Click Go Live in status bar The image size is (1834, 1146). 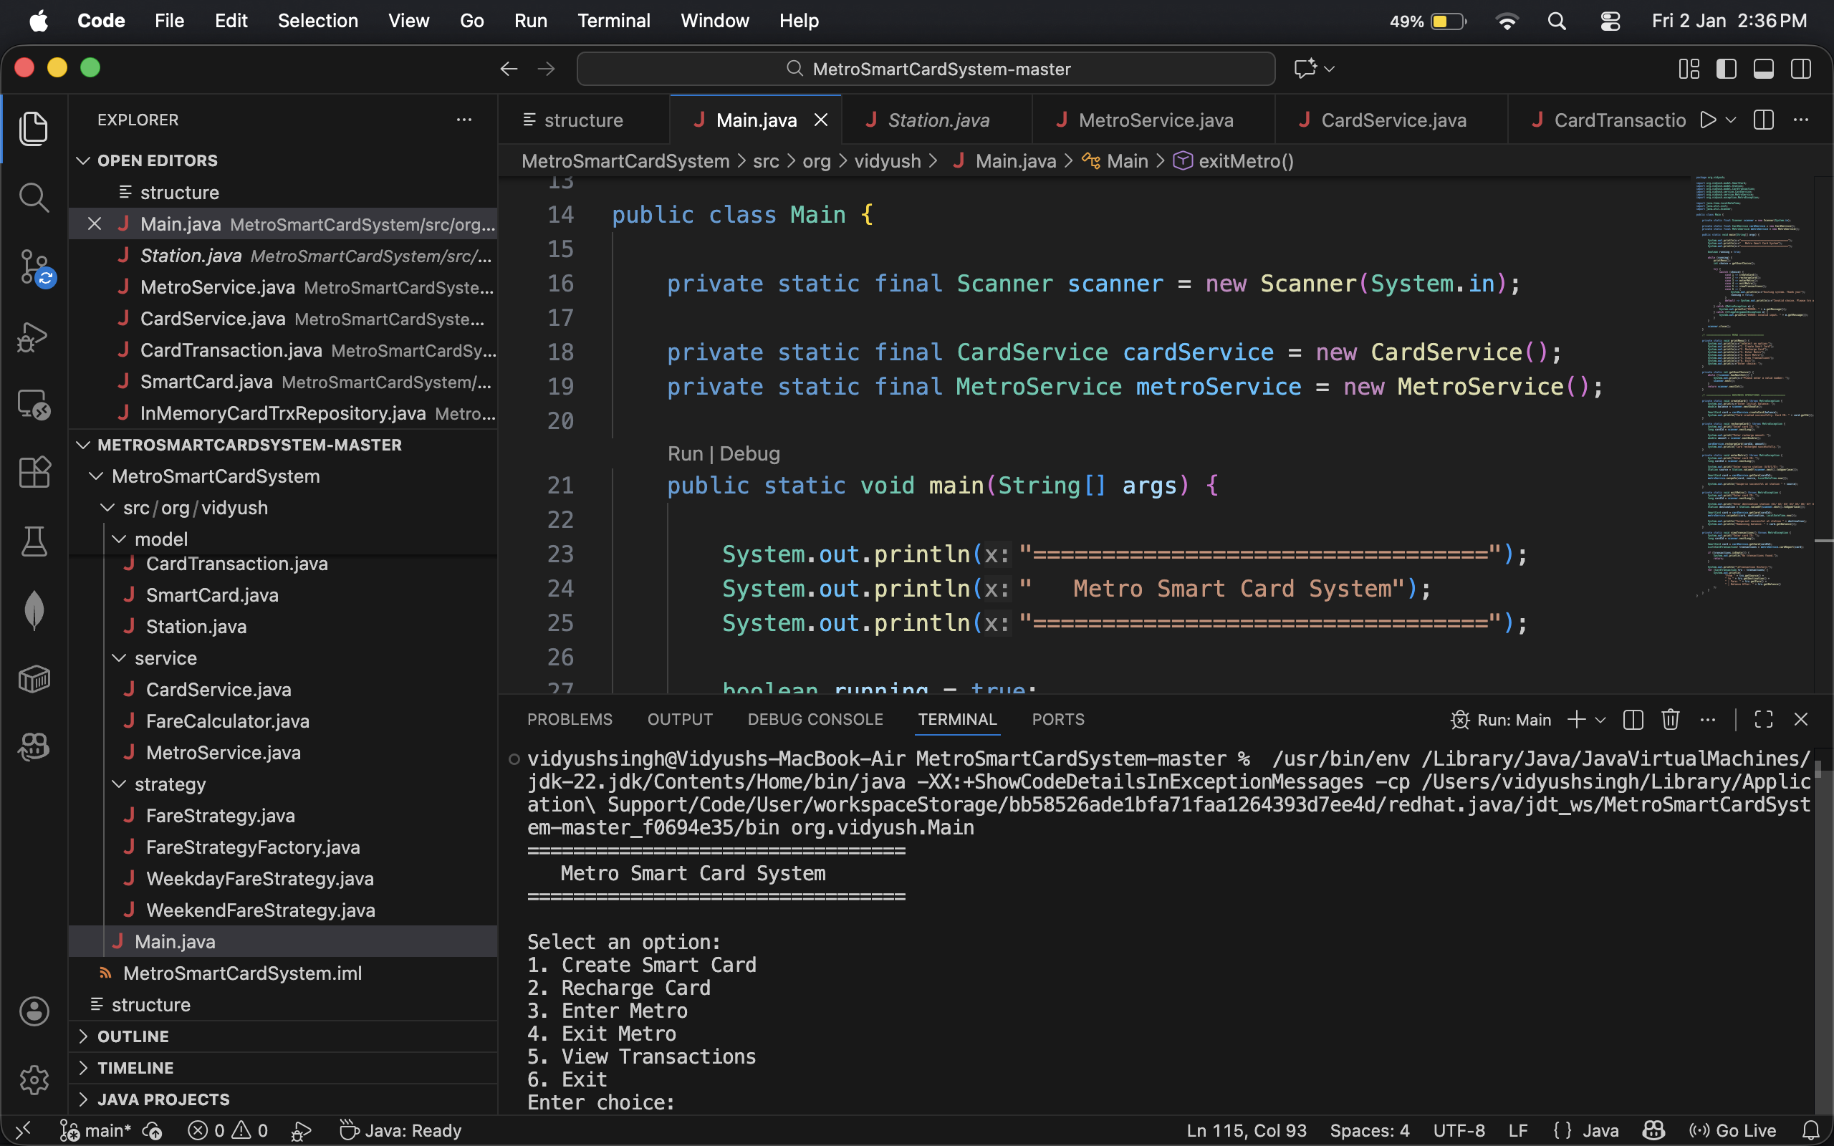[1734, 1130]
